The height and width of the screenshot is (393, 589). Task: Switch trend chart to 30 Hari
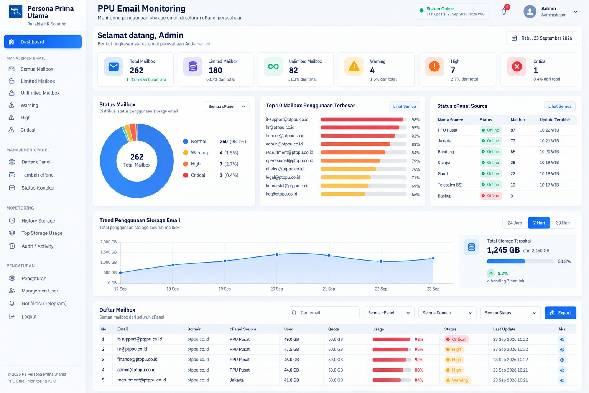[563, 223]
